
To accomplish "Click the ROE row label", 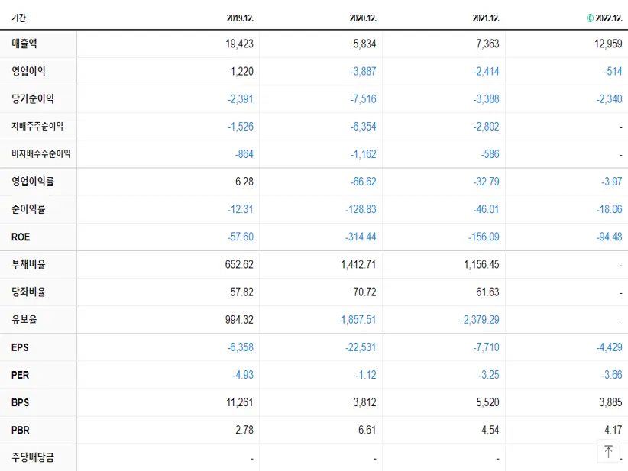I will [x=21, y=237].
